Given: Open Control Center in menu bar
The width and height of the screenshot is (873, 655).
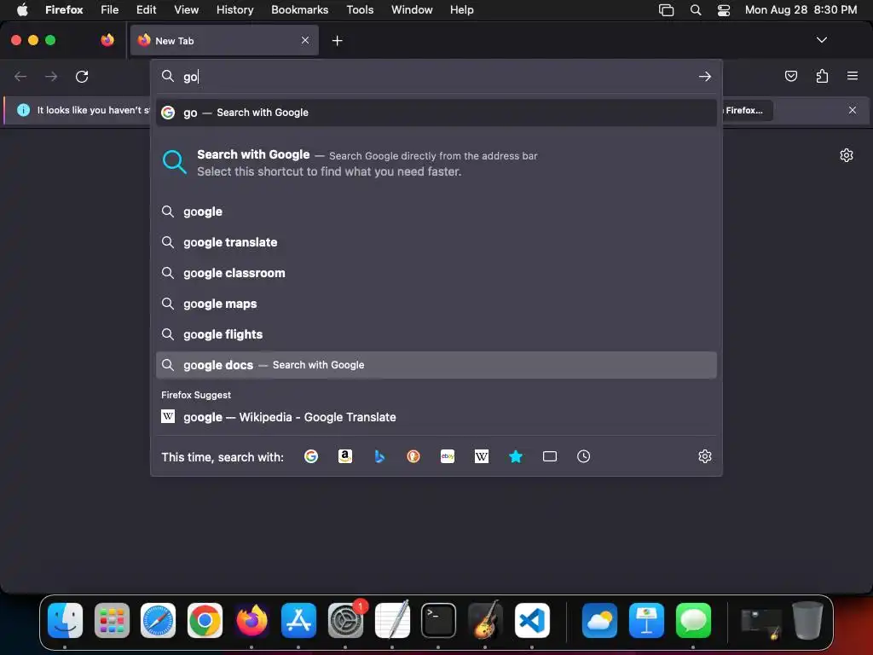Looking at the screenshot, I should pyautogui.click(x=723, y=10).
